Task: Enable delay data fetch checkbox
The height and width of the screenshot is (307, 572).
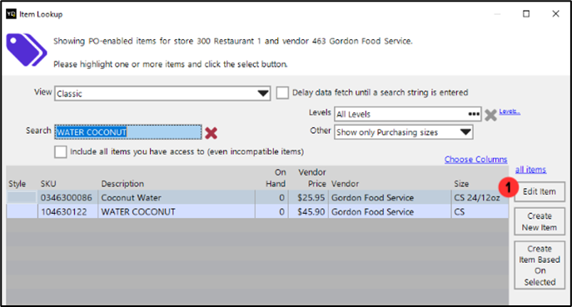Action: click(282, 92)
